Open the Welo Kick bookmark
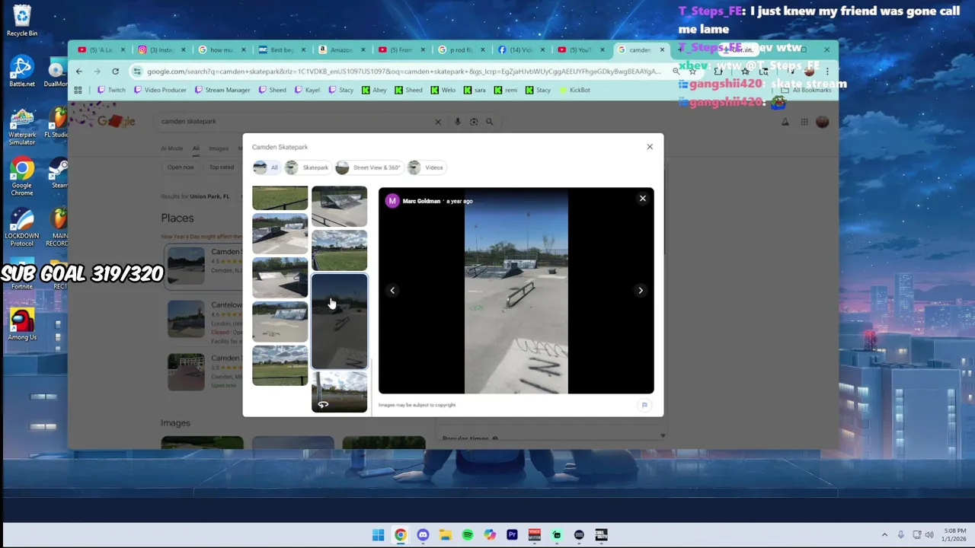Screen dimensions: 975x548 [x=443, y=90]
